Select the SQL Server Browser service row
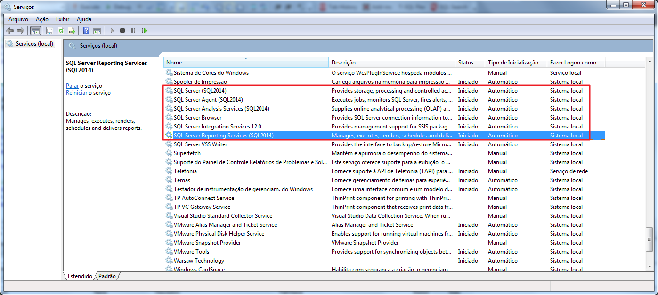 384,118
